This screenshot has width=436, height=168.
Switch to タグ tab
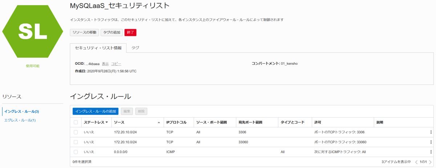point(135,48)
